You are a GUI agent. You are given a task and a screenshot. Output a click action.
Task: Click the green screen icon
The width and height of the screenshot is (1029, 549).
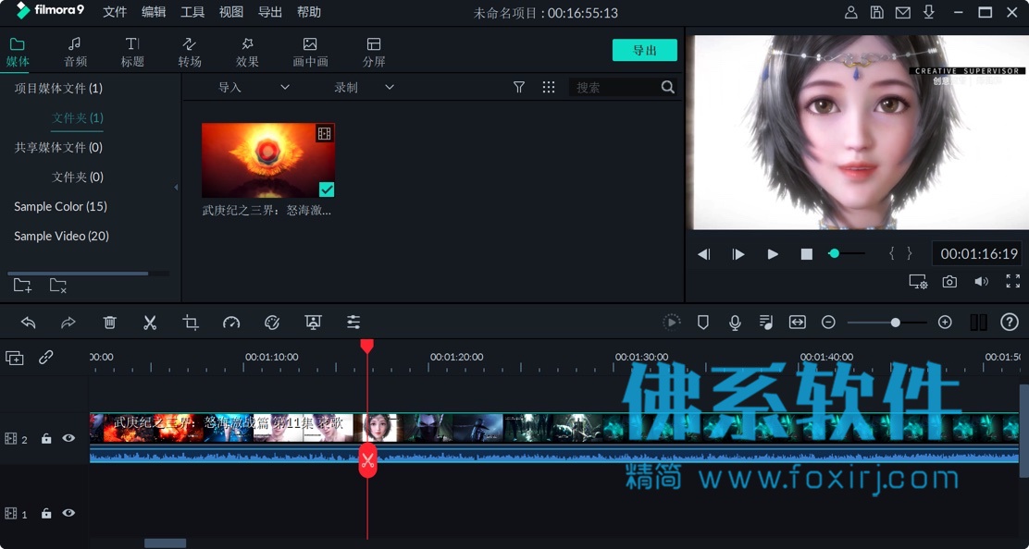[x=313, y=323]
